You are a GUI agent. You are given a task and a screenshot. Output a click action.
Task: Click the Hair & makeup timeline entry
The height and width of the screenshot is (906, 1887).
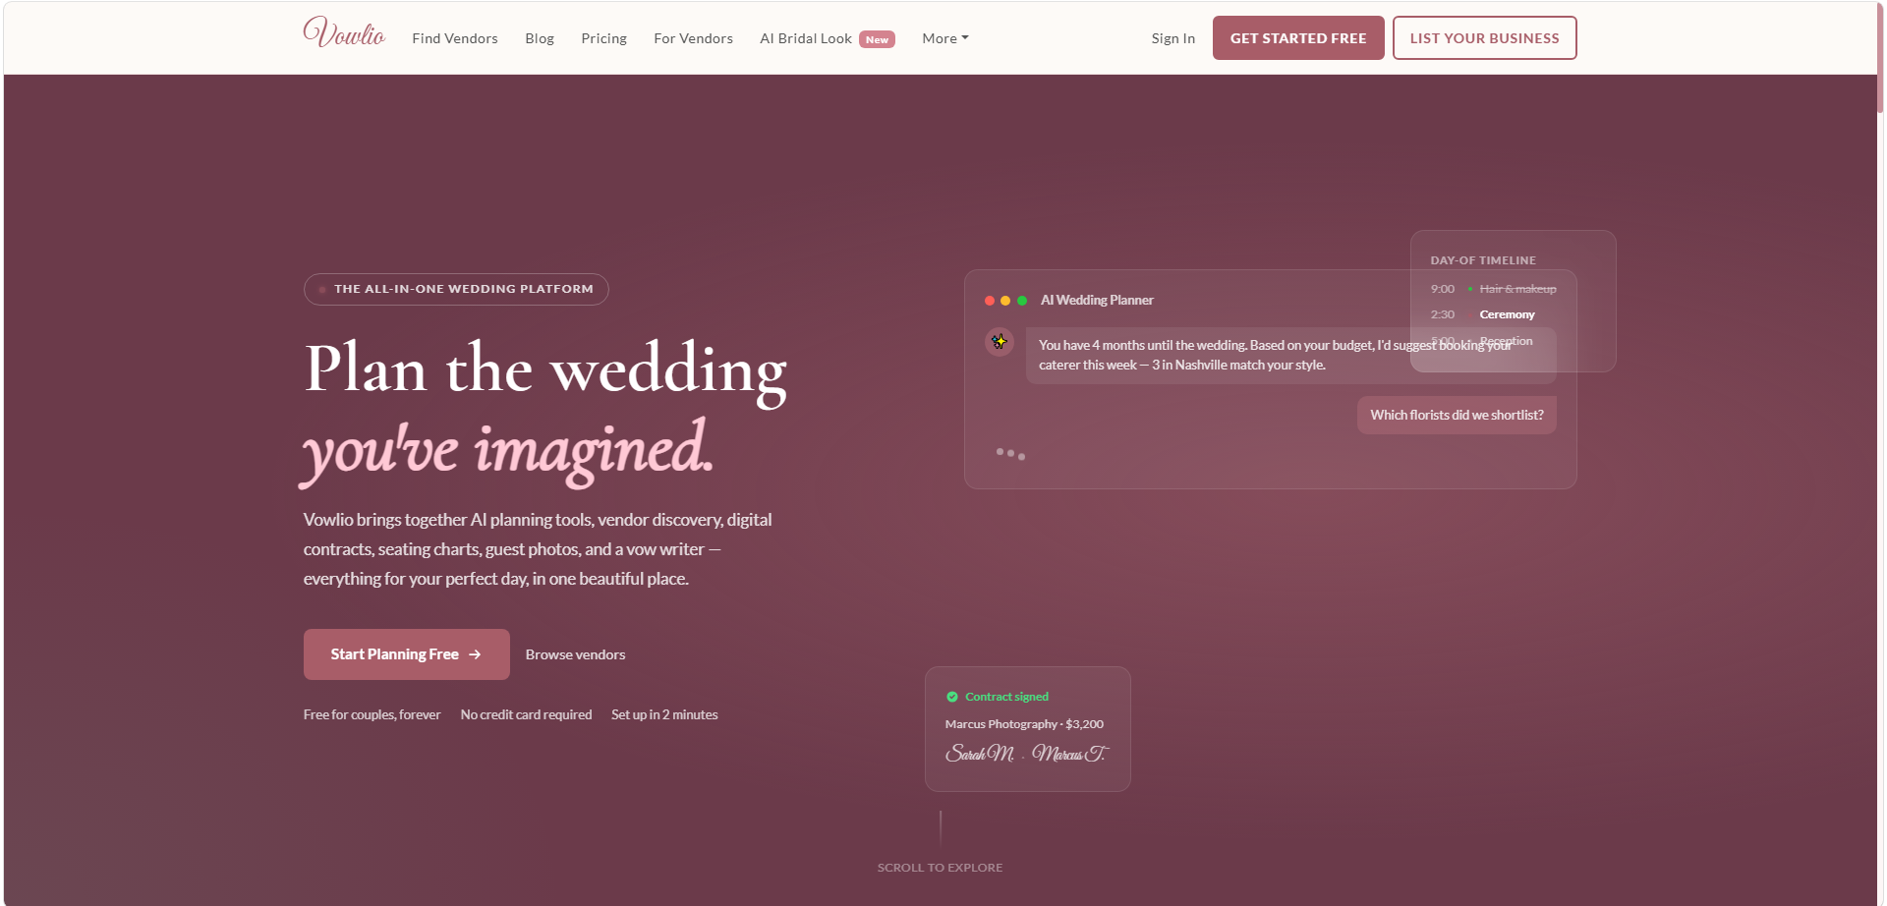tap(1517, 289)
